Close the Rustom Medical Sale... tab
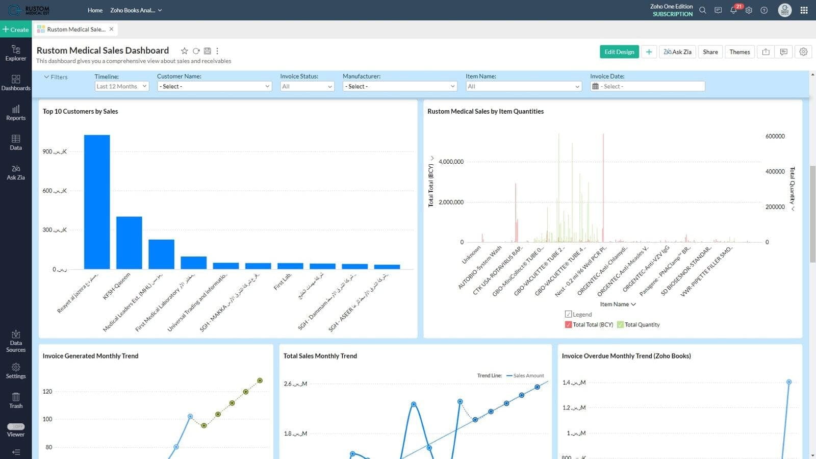Image resolution: width=816 pixels, height=459 pixels. tap(111, 29)
